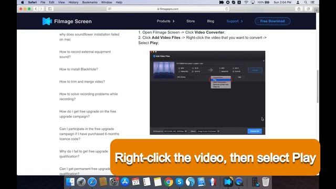Click the filmagepro.com address bar
336x189 pixels.
pyautogui.click(x=168, y=9)
